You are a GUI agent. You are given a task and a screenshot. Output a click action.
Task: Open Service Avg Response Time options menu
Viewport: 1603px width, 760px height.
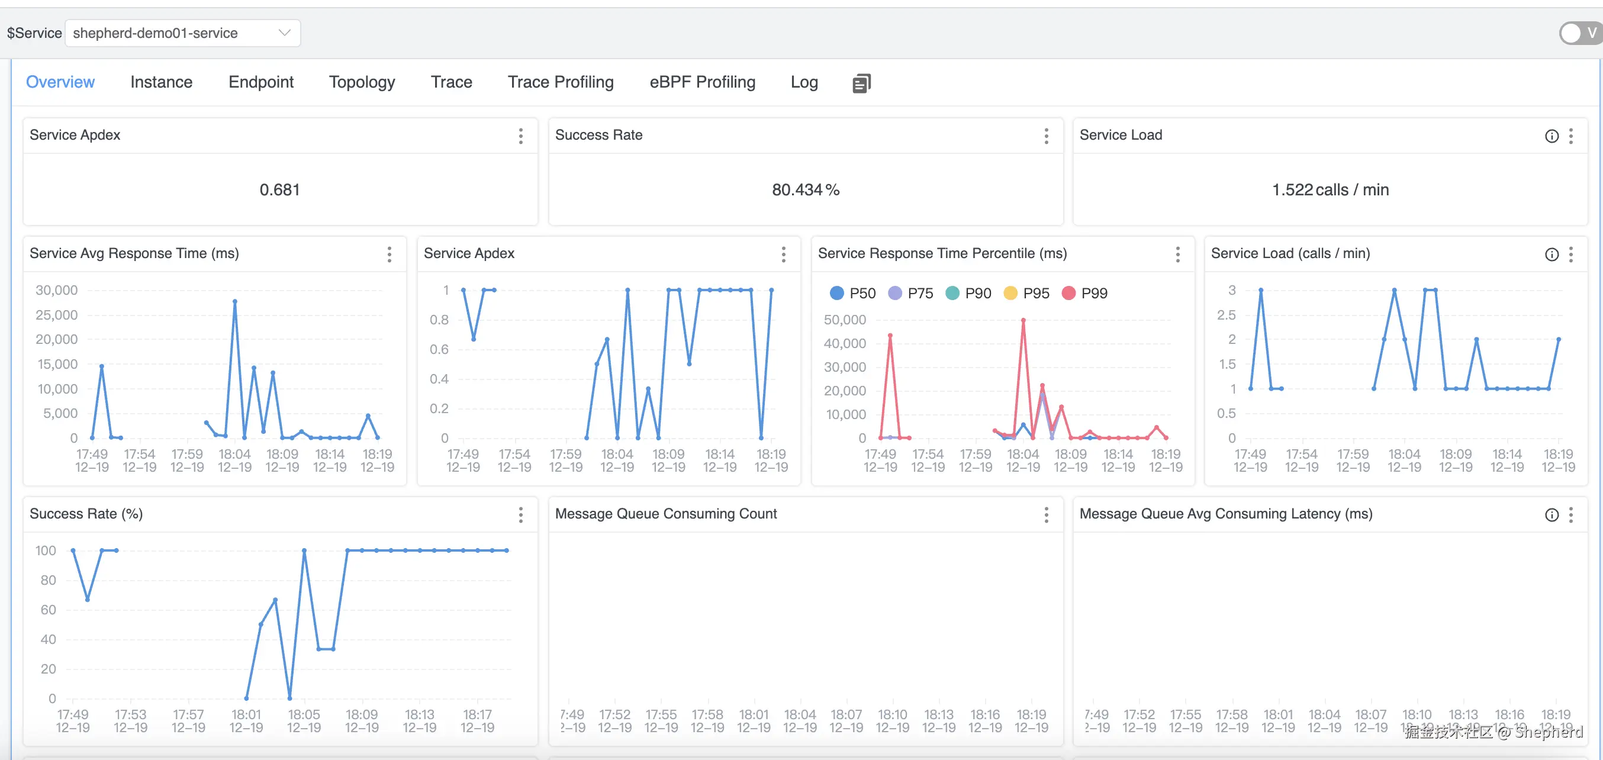[x=389, y=254]
